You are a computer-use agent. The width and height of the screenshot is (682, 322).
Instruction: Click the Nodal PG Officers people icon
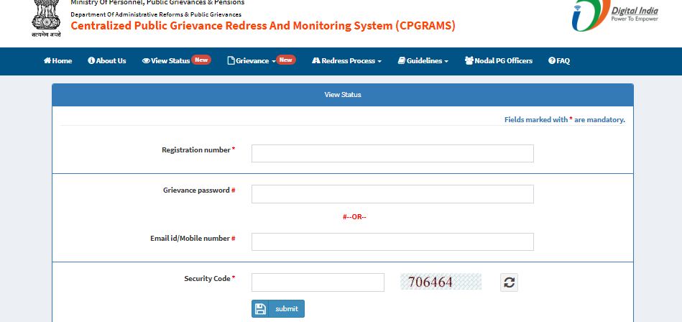coord(469,61)
